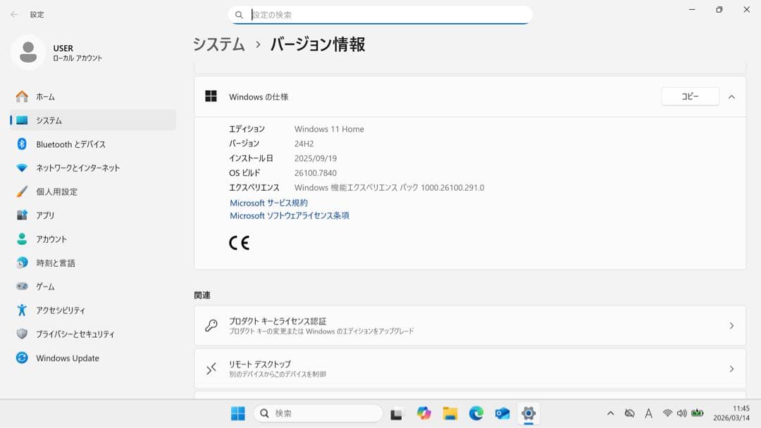Screen dimensions: 761x428
Task: Click the システム breadcrumb link
Action: [219, 44]
